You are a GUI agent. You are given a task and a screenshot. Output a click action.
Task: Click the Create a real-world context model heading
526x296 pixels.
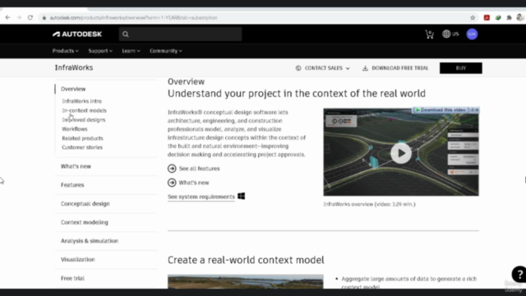point(246,260)
